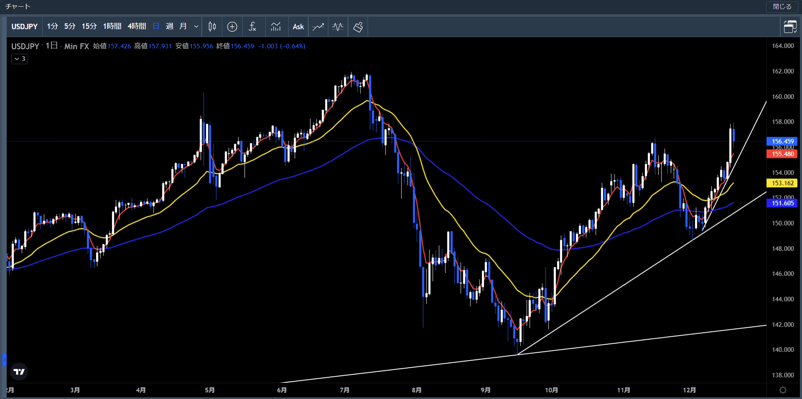
Task: Click the 160.000 price axis label
Action: 783,97
